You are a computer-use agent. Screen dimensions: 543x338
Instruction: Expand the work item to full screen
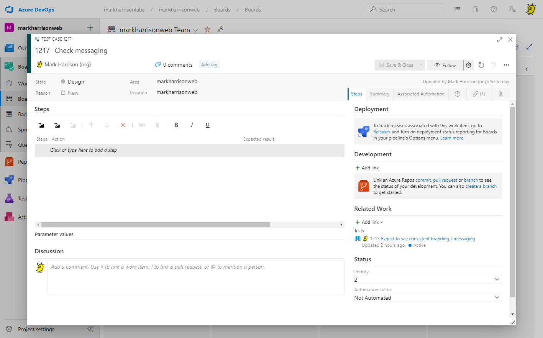500,40
